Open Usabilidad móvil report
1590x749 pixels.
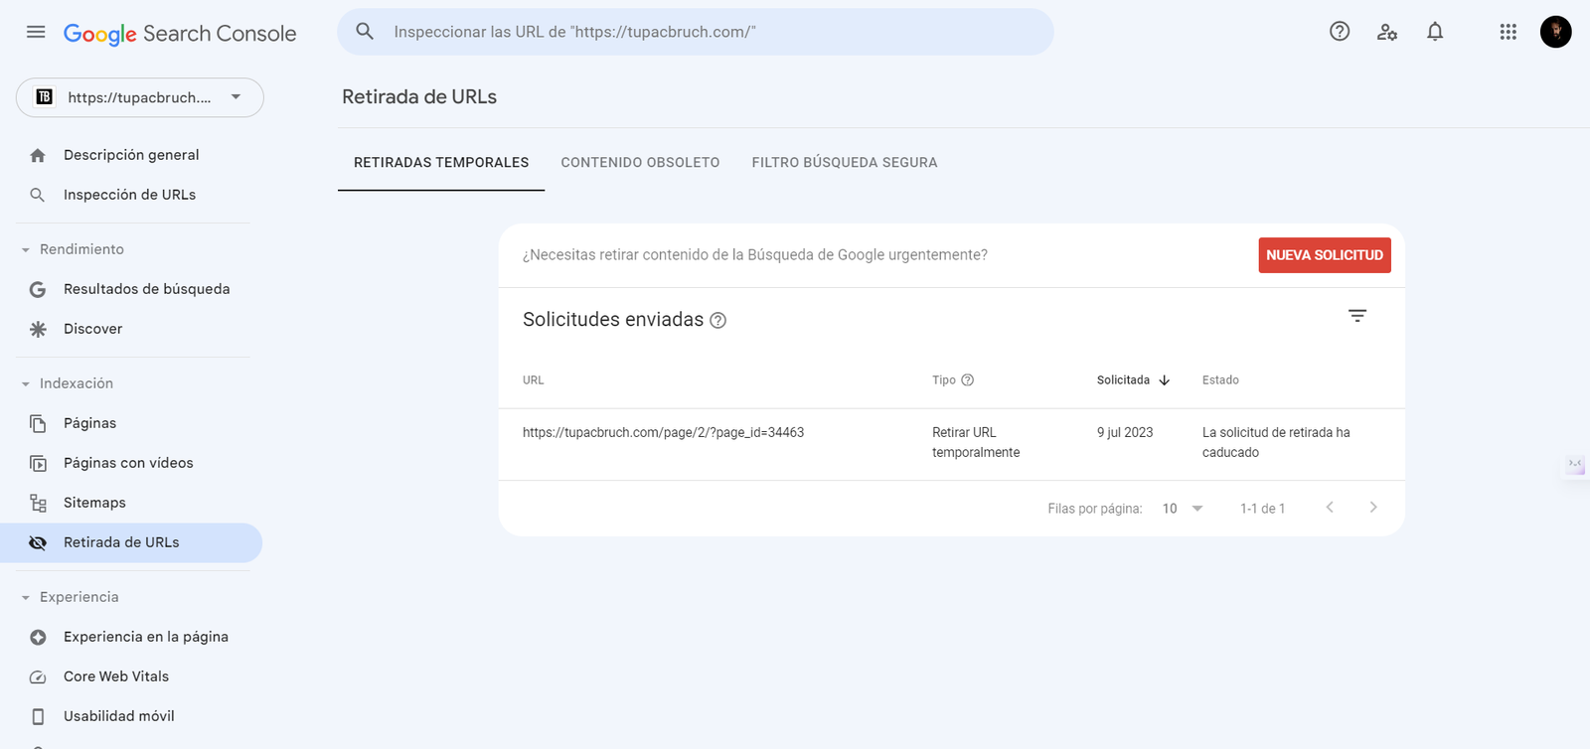pyautogui.click(x=118, y=716)
